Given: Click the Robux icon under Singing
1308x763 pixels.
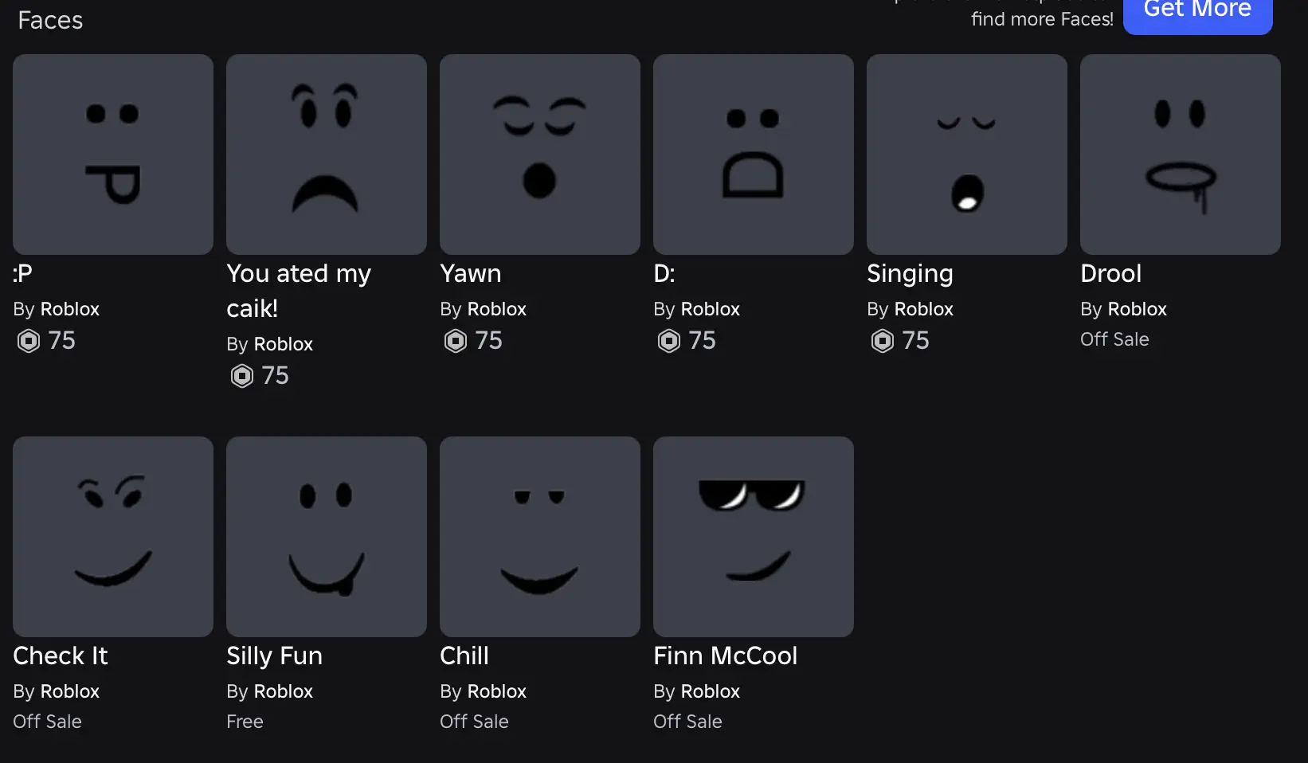Looking at the screenshot, I should tap(883, 341).
